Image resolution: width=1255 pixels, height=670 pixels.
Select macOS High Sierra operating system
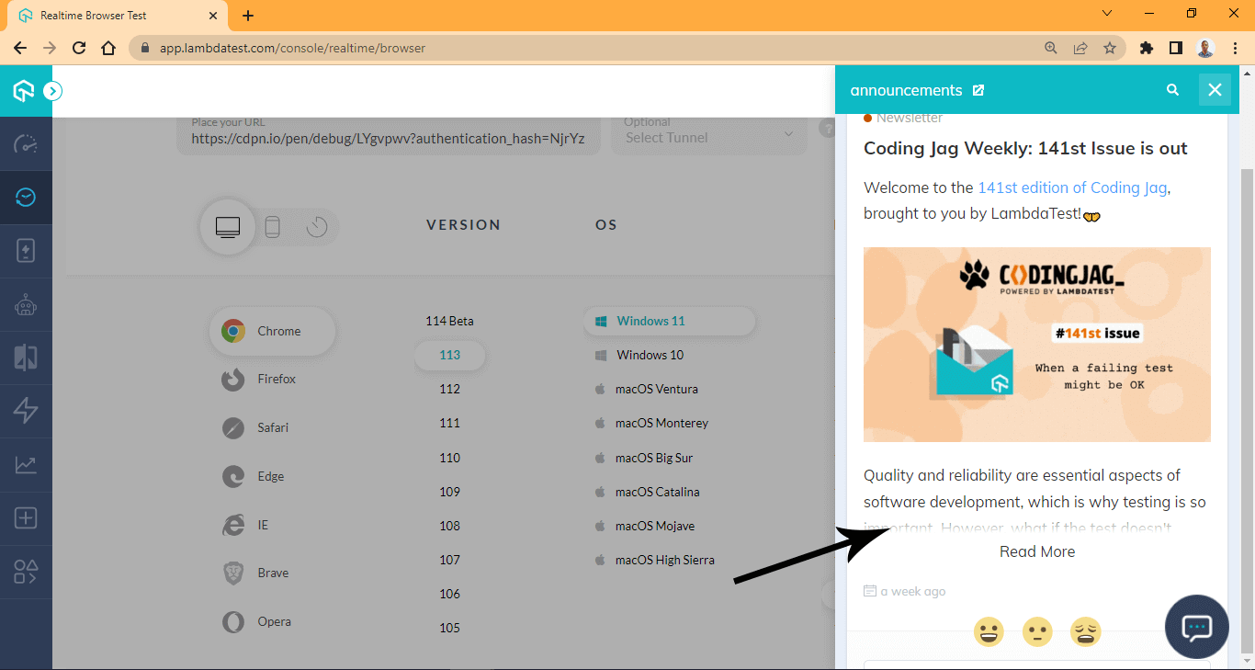click(x=654, y=560)
